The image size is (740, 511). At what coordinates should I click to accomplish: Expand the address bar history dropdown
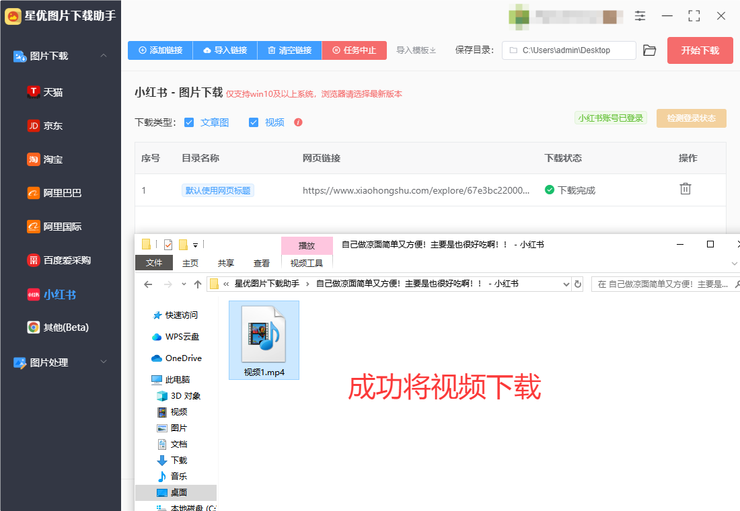566,284
